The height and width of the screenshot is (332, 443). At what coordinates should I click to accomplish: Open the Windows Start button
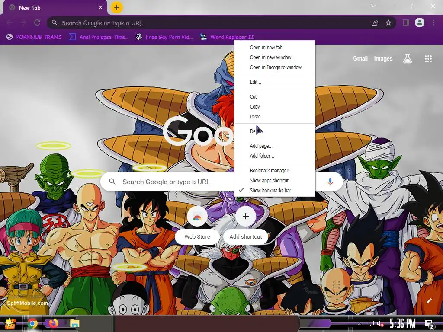[10, 323]
